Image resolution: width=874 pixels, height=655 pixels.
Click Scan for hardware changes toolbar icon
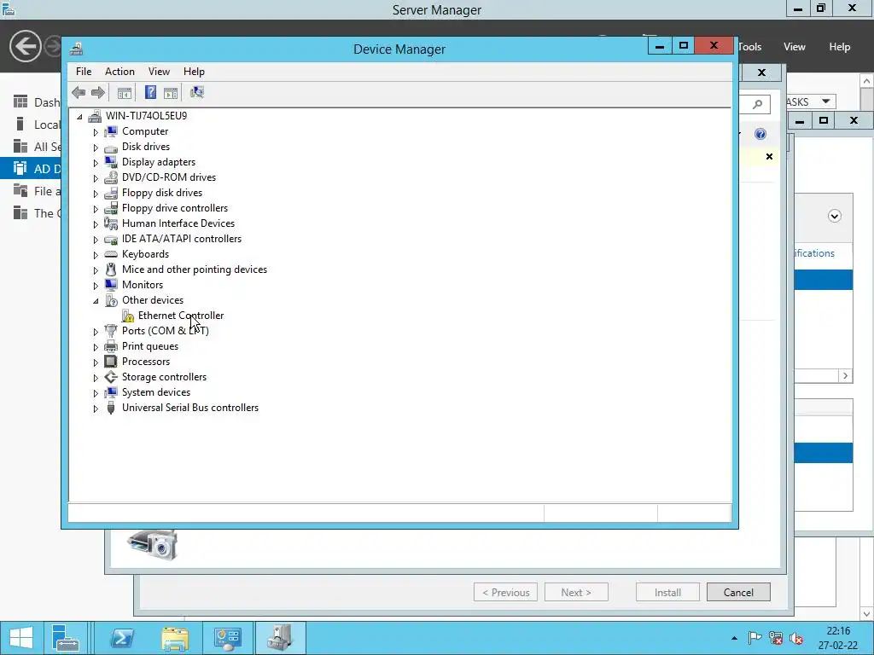point(197,92)
